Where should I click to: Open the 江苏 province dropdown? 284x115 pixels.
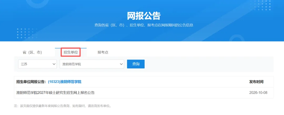click(38, 64)
